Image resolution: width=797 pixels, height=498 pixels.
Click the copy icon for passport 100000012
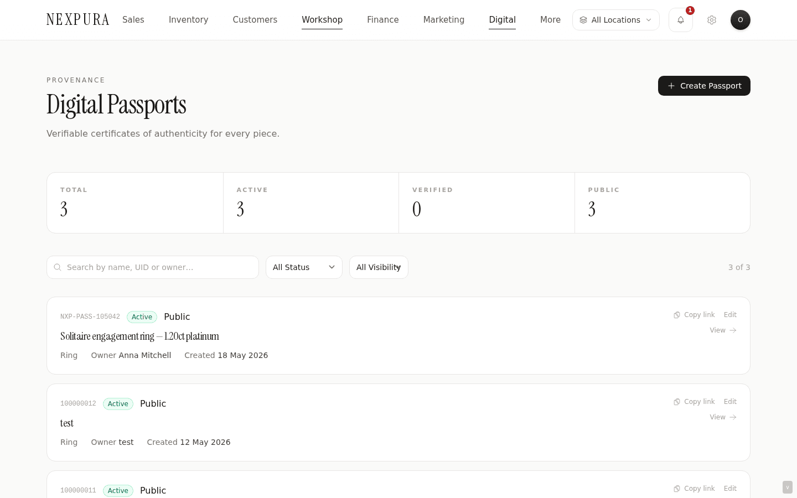(x=677, y=402)
